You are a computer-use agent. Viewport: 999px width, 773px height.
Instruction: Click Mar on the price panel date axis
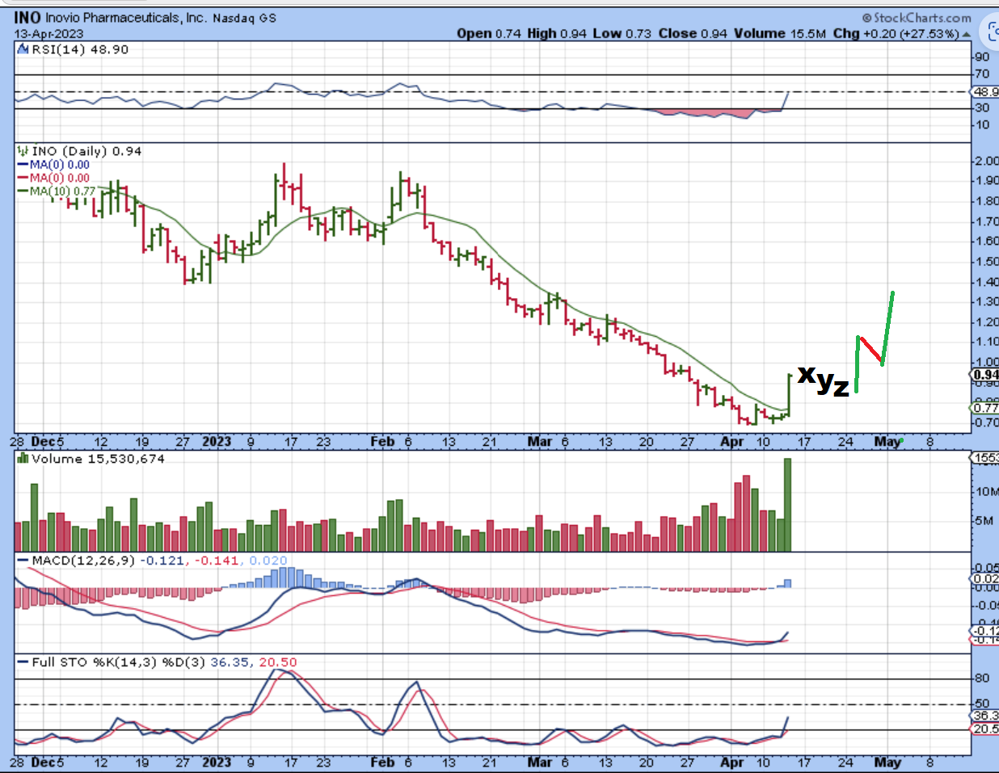pyautogui.click(x=539, y=442)
